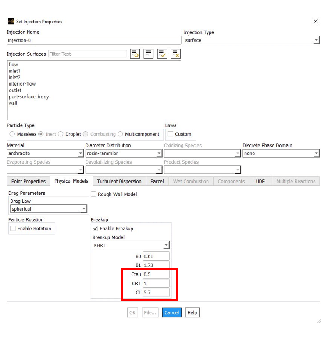Switch to the Point Properties tab
The width and height of the screenshot is (335, 337).
[29, 181]
